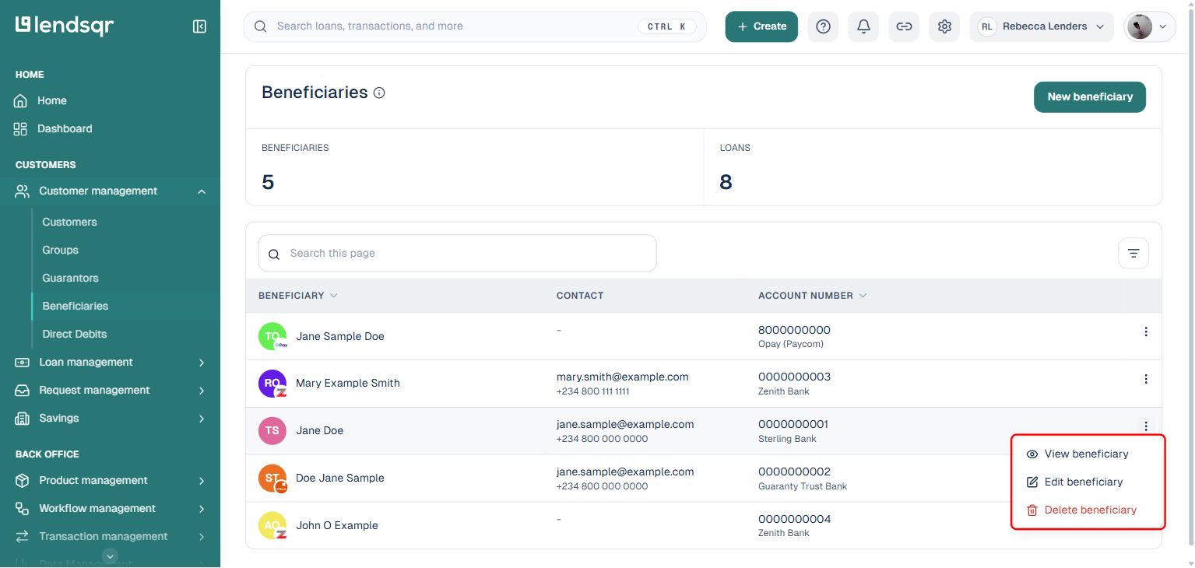Open the three-dot menu for Mary Example Smith
Viewport: 1195px width, 568px height.
click(1145, 379)
